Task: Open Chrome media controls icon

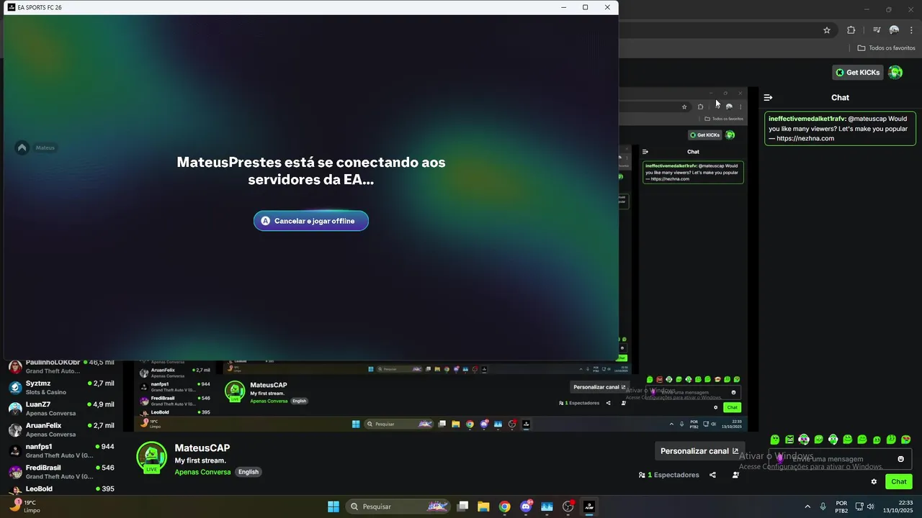Action: point(877,30)
